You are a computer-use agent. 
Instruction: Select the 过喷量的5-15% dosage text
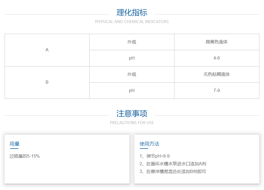pos(25,156)
